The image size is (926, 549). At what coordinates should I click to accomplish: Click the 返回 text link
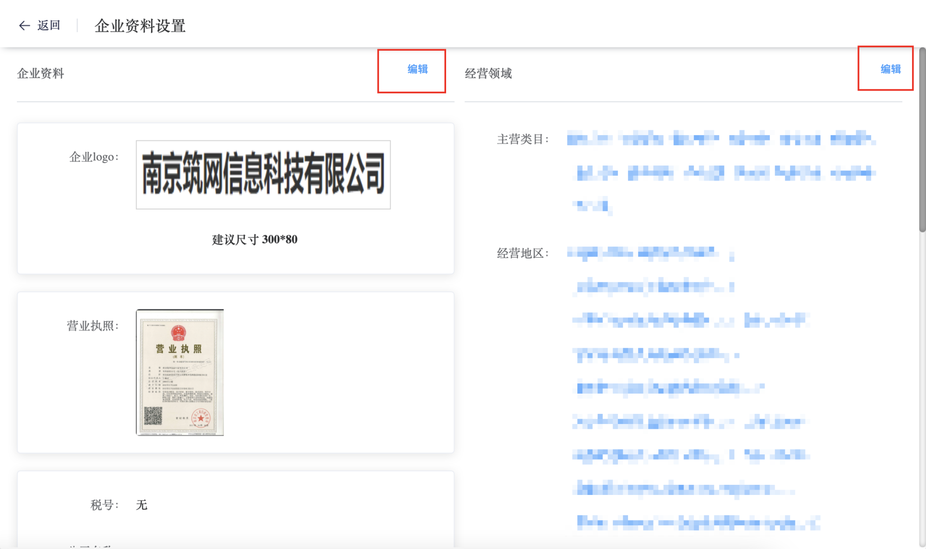[49, 26]
